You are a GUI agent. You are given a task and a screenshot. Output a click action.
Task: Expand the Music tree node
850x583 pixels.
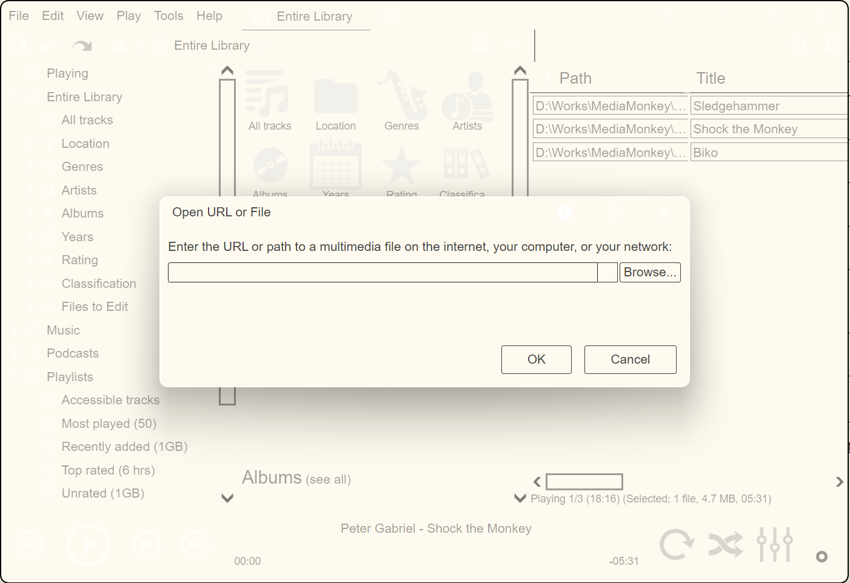(x=16, y=330)
